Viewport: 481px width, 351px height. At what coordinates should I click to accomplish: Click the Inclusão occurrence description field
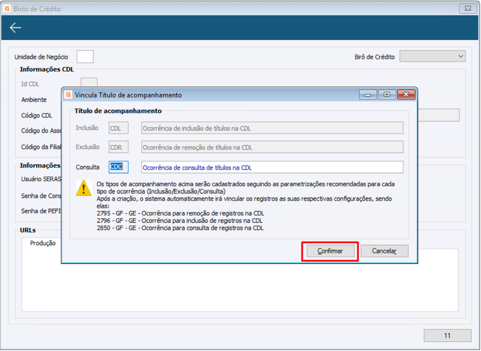pyautogui.click(x=272, y=128)
